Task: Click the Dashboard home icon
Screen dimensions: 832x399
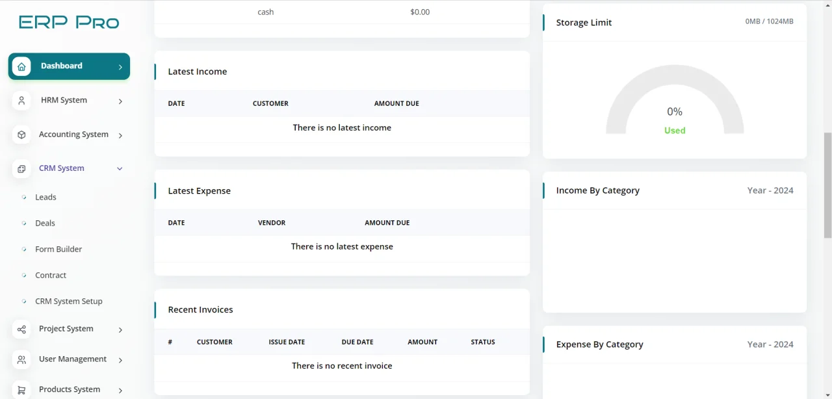Action: click(x=21, y=66)
